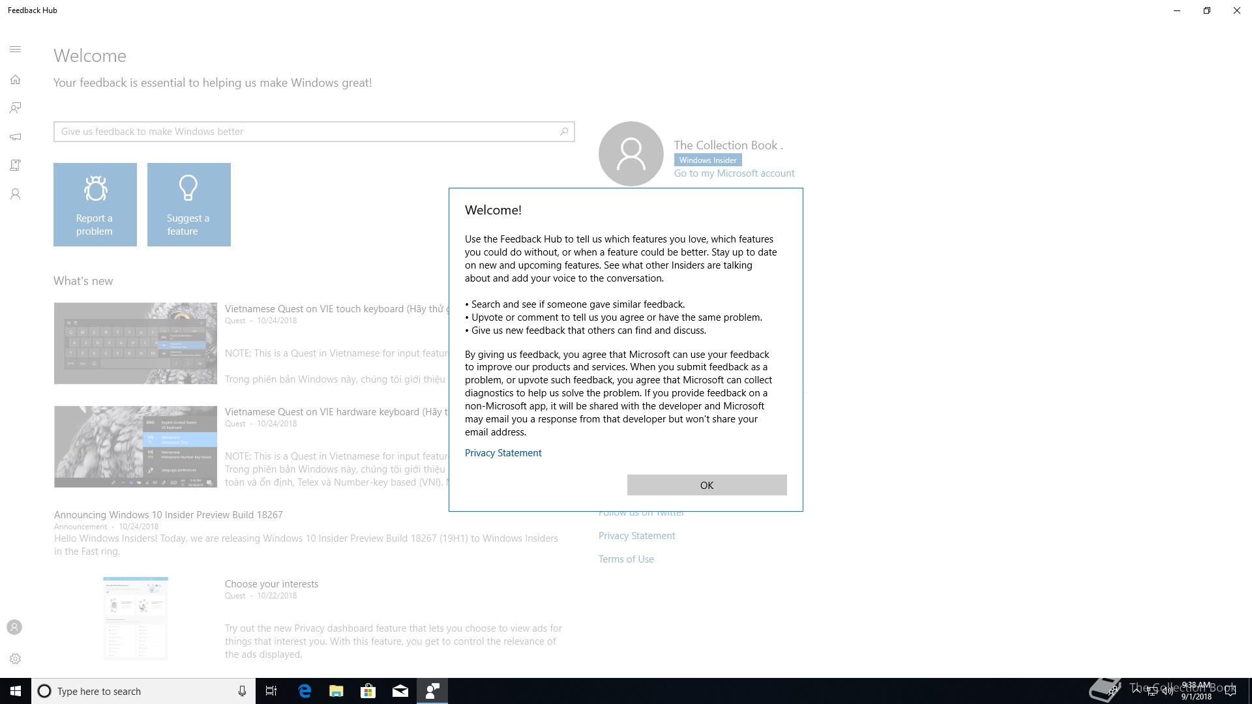1252x704 pixels.
Task: Click the search magnifier icon in feedback box
Action: tap(564, 132)
